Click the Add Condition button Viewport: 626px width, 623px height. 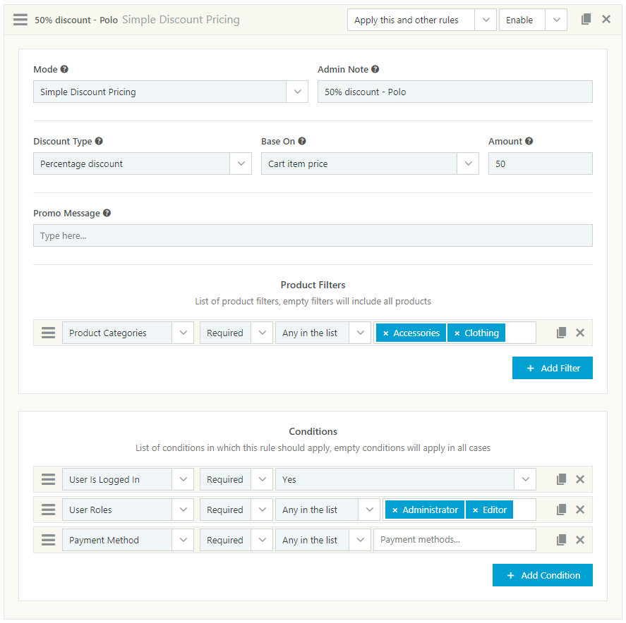[x=542, y=575]
